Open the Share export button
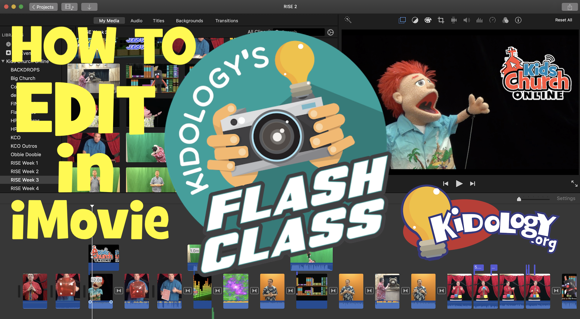The image size is (580, 319). coord(570,7)
